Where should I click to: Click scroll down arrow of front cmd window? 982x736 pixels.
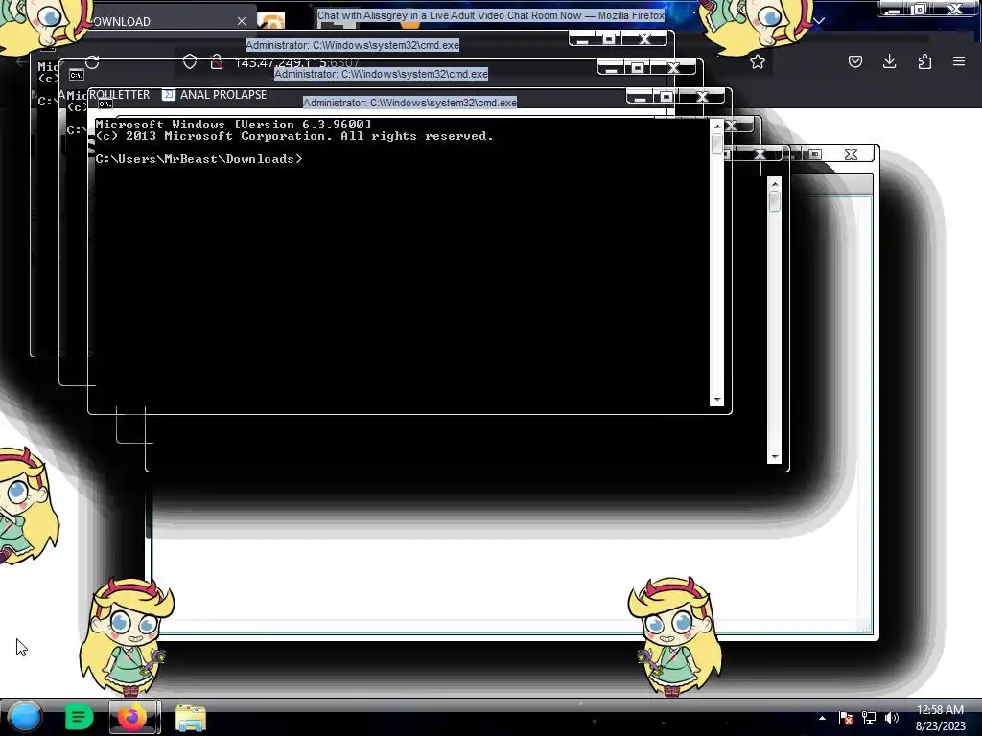[x=717, y=400]
